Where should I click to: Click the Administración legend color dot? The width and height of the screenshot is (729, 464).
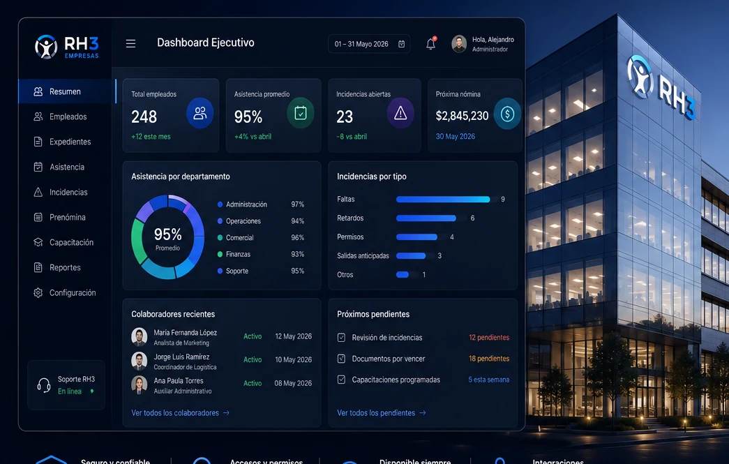220,204
